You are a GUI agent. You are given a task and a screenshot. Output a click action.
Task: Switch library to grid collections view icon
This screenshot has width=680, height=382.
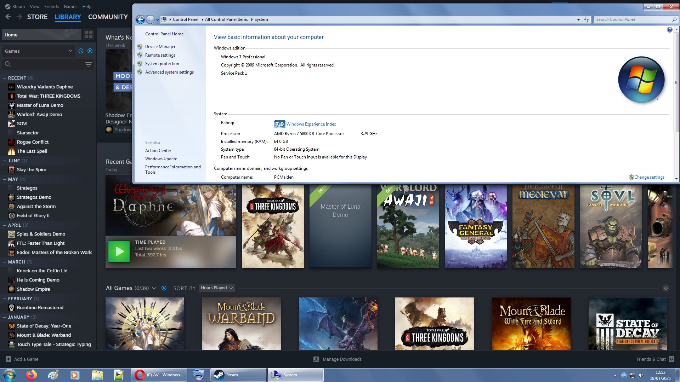(x=89, y=35)
